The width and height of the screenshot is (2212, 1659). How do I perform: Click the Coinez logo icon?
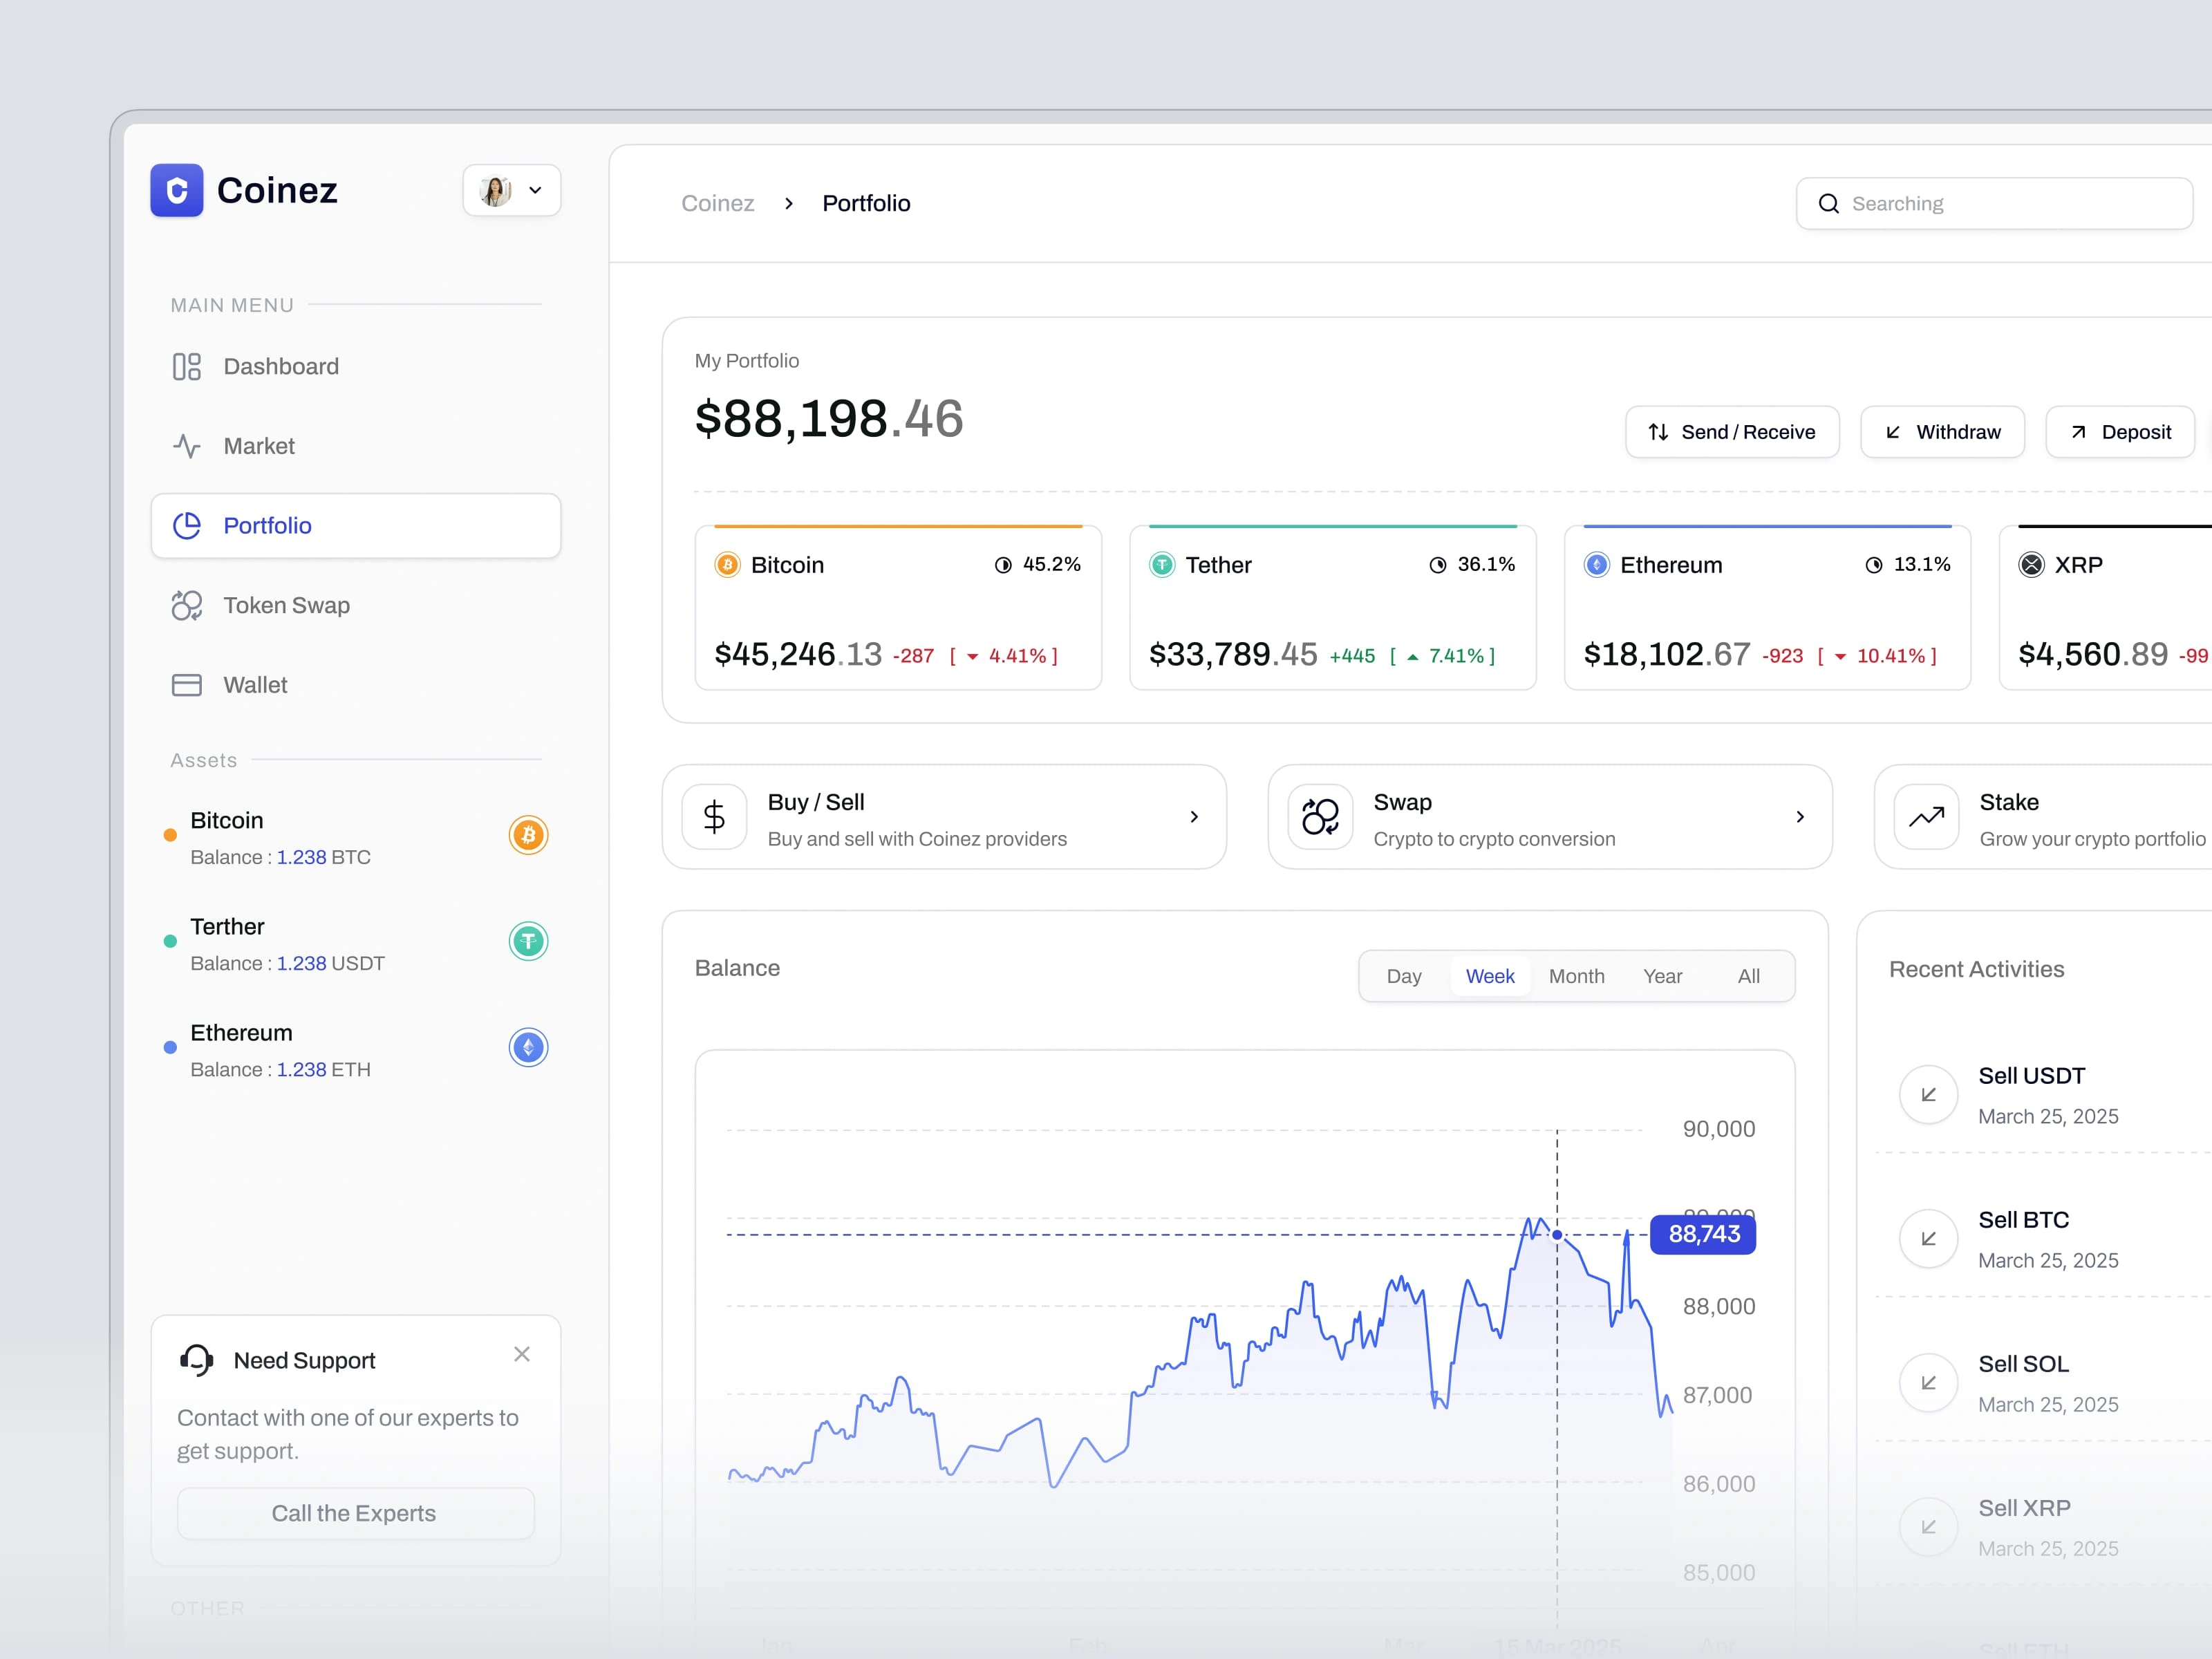tap(177, 190)
